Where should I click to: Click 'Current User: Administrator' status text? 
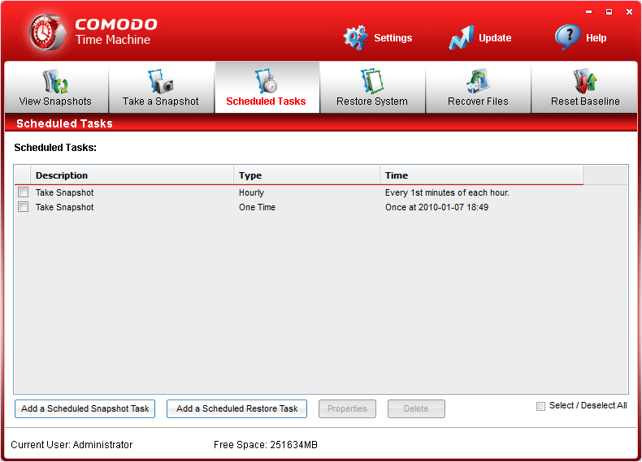click(x=72, y=445)
